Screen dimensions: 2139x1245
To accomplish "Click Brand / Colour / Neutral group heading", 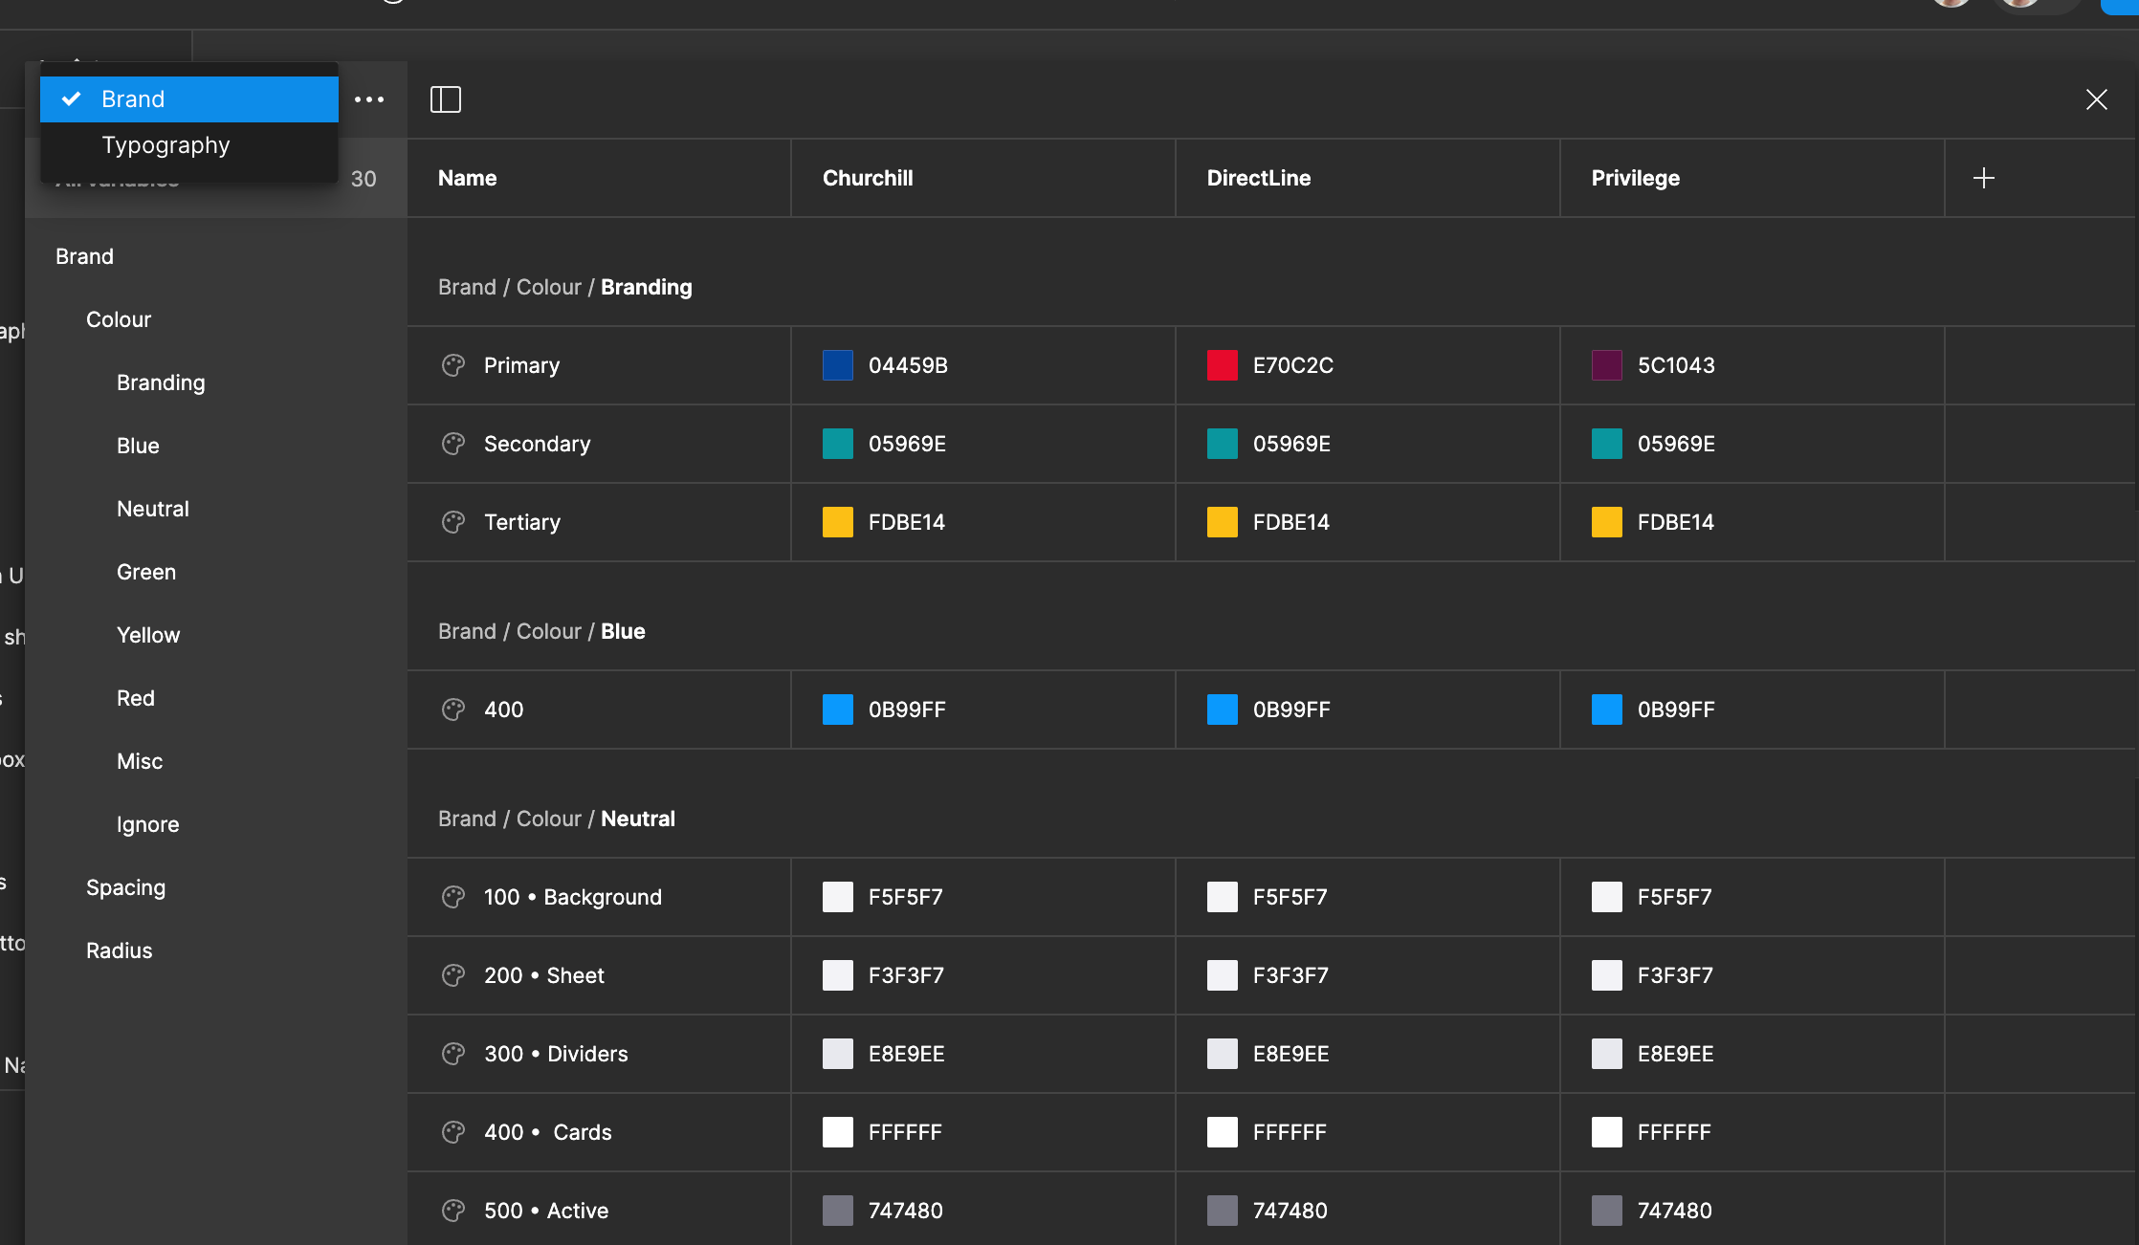I will point(557,819).
